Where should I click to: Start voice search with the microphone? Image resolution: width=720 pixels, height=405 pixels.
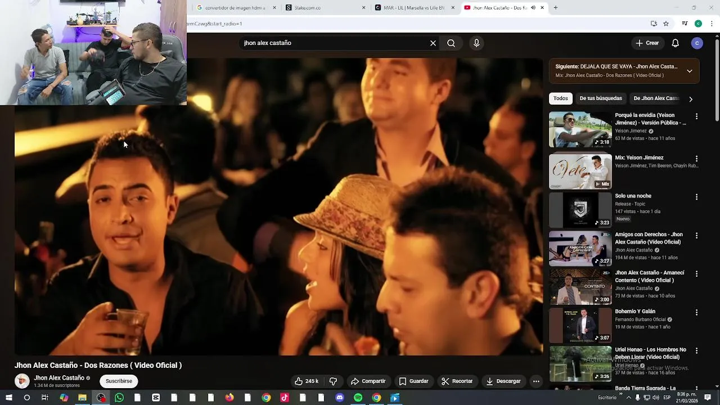[476, 43]
